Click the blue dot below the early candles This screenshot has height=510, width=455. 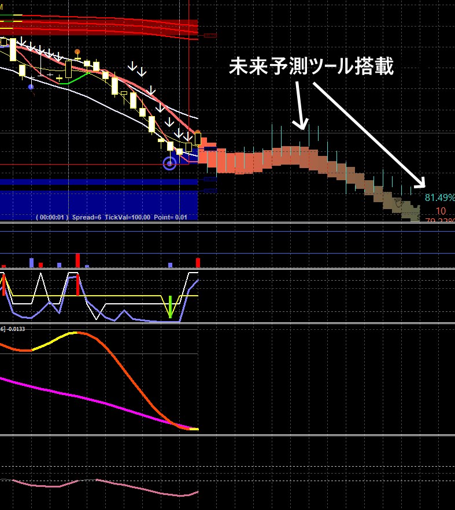pyautogui.click(x=31, y=87)
